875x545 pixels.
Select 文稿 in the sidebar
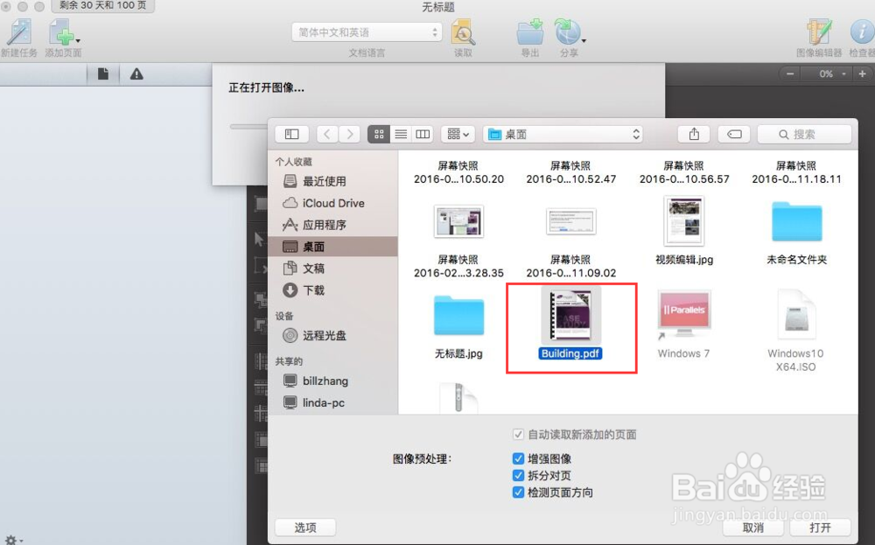[x=315, y=268]
